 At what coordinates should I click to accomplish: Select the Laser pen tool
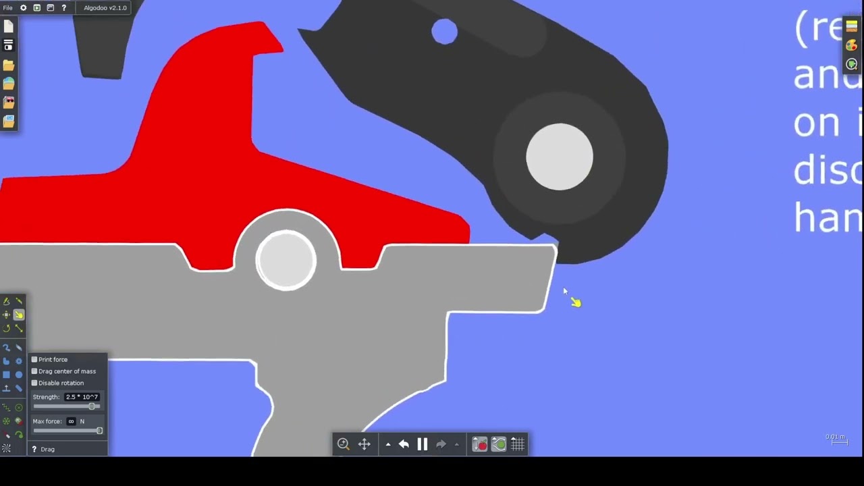6,435
